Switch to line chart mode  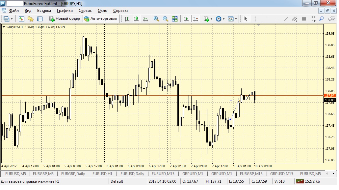pyautogui.click(x=145, y=19)
